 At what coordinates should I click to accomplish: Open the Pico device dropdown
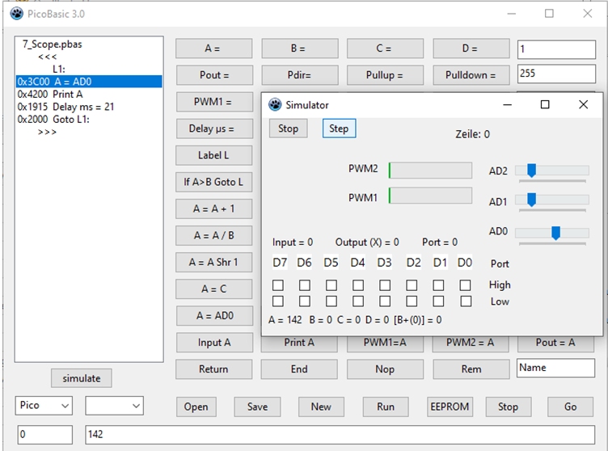[44, 406]
